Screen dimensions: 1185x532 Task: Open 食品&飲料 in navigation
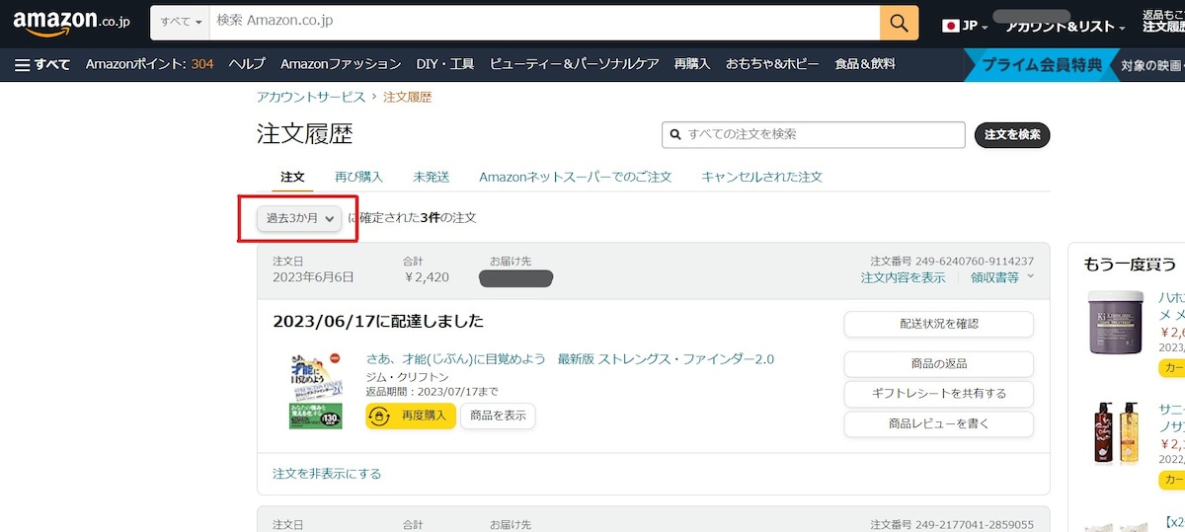(865, 64)
